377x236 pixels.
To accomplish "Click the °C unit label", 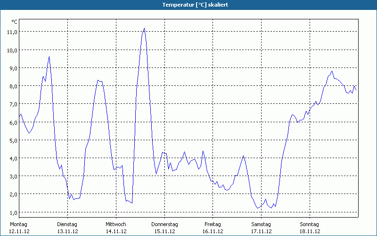I will click(x=14, y=22).
